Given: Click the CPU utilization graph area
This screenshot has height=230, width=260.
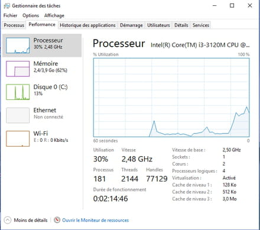Looking at the screenshot, I should (x=171, y=98).
